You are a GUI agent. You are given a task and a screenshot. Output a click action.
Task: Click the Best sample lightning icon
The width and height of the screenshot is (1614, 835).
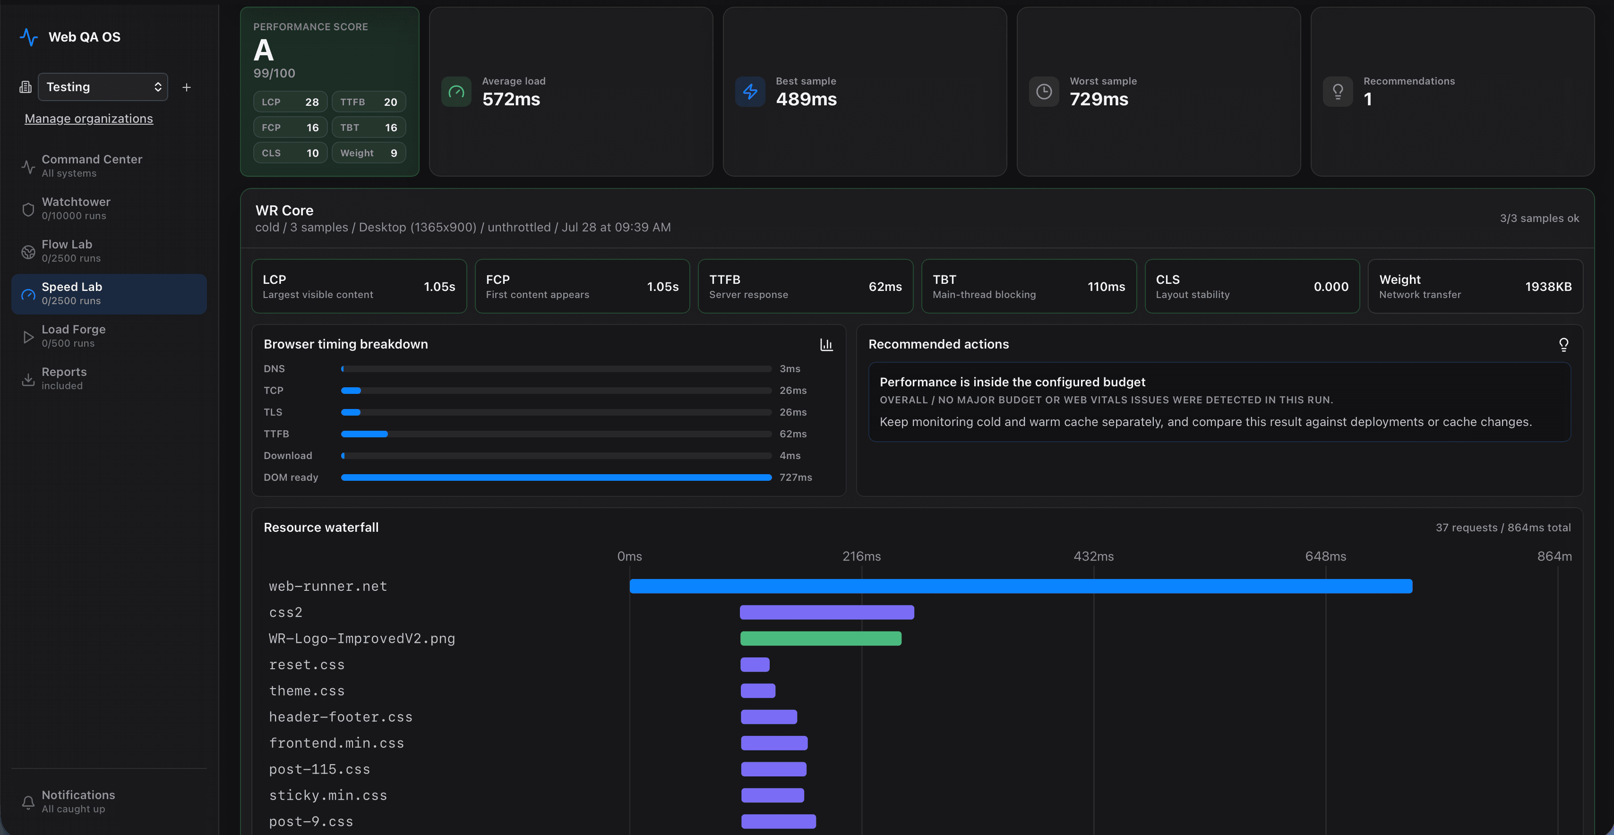click(750, 92)
